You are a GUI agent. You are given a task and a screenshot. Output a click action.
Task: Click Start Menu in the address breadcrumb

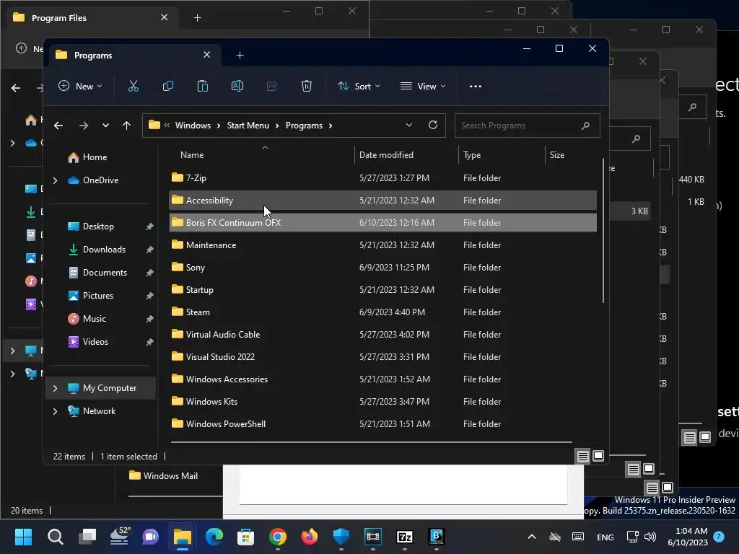[248, 126]
